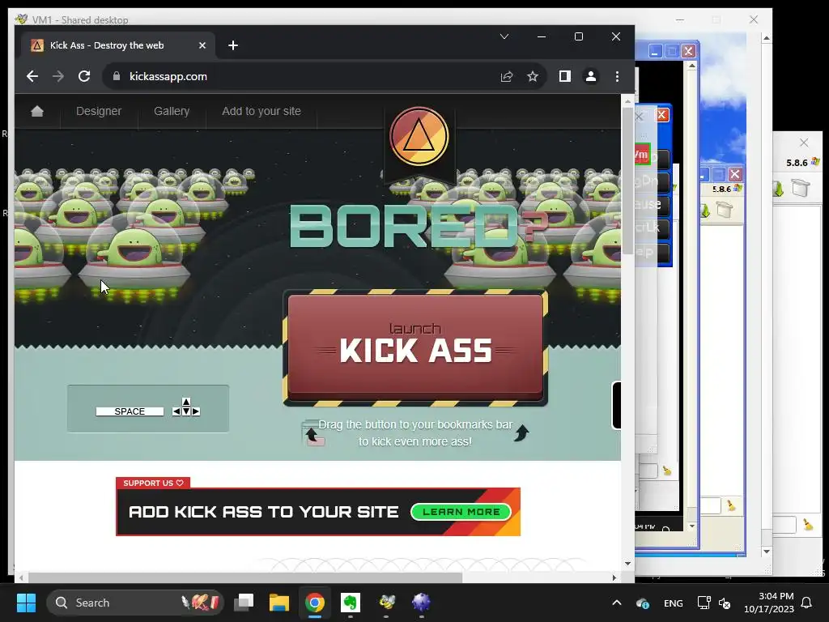The width and height of the screenshot is (829, 622).
Task: Click the web page vertical scrollbar thumb
Action: [627, 181]
